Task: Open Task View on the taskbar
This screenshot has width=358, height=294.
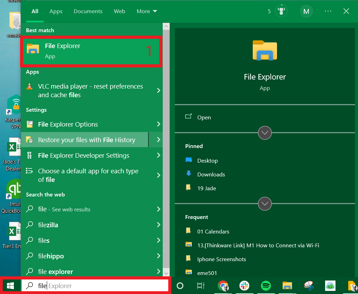Action: coord(201,286)
